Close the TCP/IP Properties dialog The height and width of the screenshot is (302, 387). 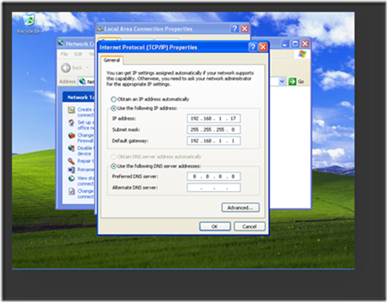click(x=263, y=47)
